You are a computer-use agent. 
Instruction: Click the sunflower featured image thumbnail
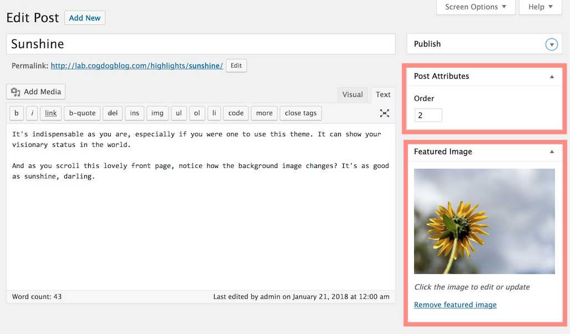[x=484, y=221]
